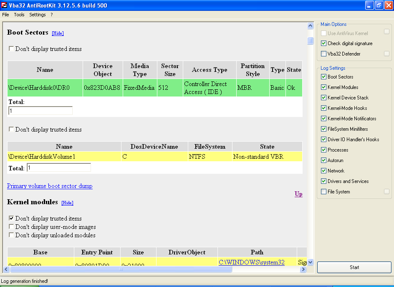Select the \Device\HarddiskVolume1 cell
Viewport: 394px width, 287px height.
(64, 157)
